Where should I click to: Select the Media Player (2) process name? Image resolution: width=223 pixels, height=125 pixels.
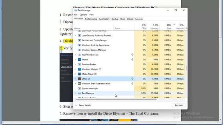89,74
